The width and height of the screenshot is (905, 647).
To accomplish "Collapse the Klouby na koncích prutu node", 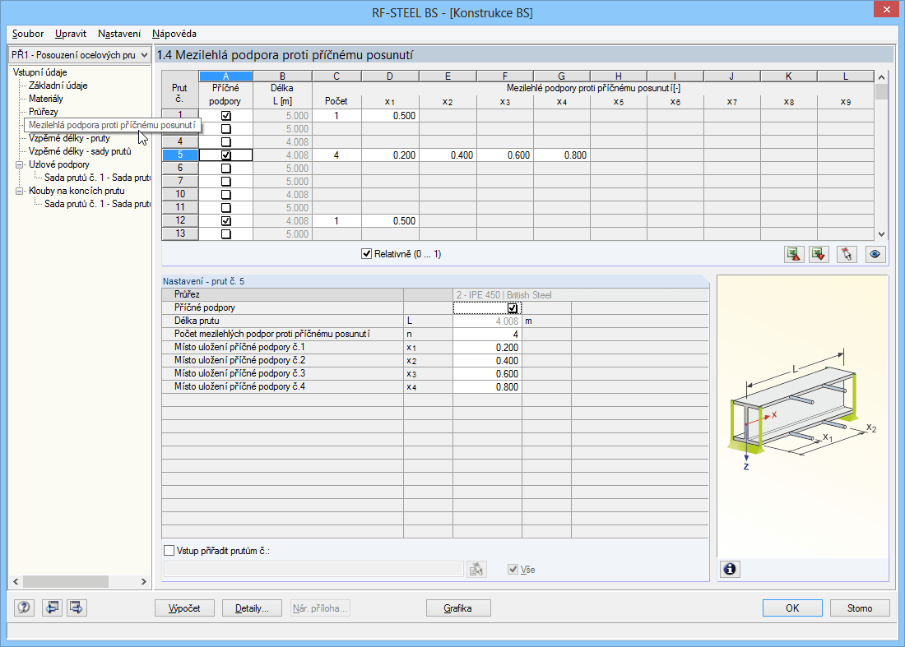I will click(x=20, y=191).
